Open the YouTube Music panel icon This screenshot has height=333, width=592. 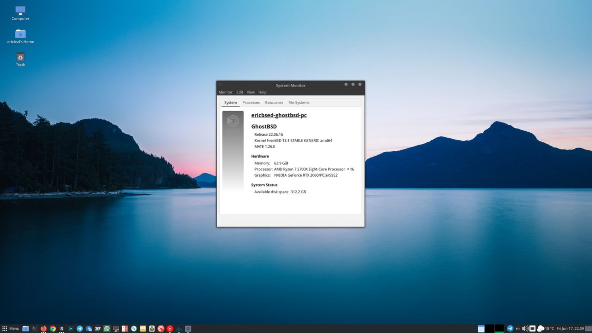tap(170, 329)
